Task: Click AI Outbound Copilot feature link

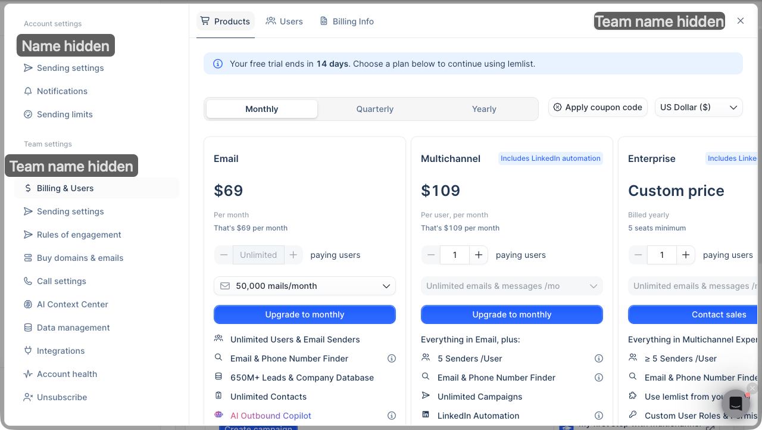Action: coord(271,416)
